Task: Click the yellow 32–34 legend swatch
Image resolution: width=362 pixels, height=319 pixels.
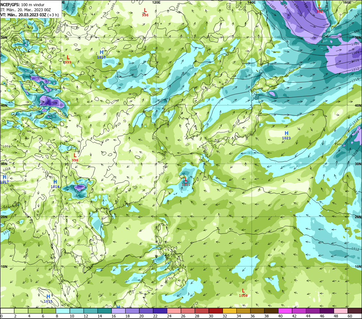Action: pyautogui.click(x=230, y=311)
